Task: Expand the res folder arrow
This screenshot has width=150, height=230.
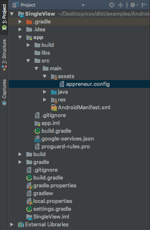Action: point(45,100)
